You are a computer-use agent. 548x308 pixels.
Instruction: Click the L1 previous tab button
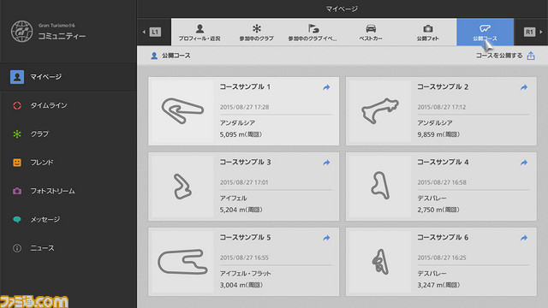click(155, 33)
